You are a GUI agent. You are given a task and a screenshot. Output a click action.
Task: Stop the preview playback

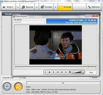point(49,72)
